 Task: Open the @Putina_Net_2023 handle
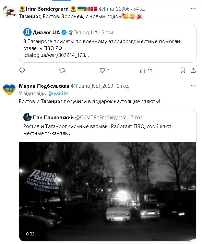tap(92, 86)
